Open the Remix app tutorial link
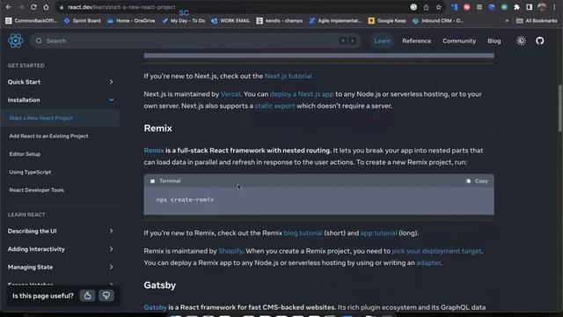Image resolution: width=563 pixels, height=317 pixels. pyautogui.click(x=378, y=233)
